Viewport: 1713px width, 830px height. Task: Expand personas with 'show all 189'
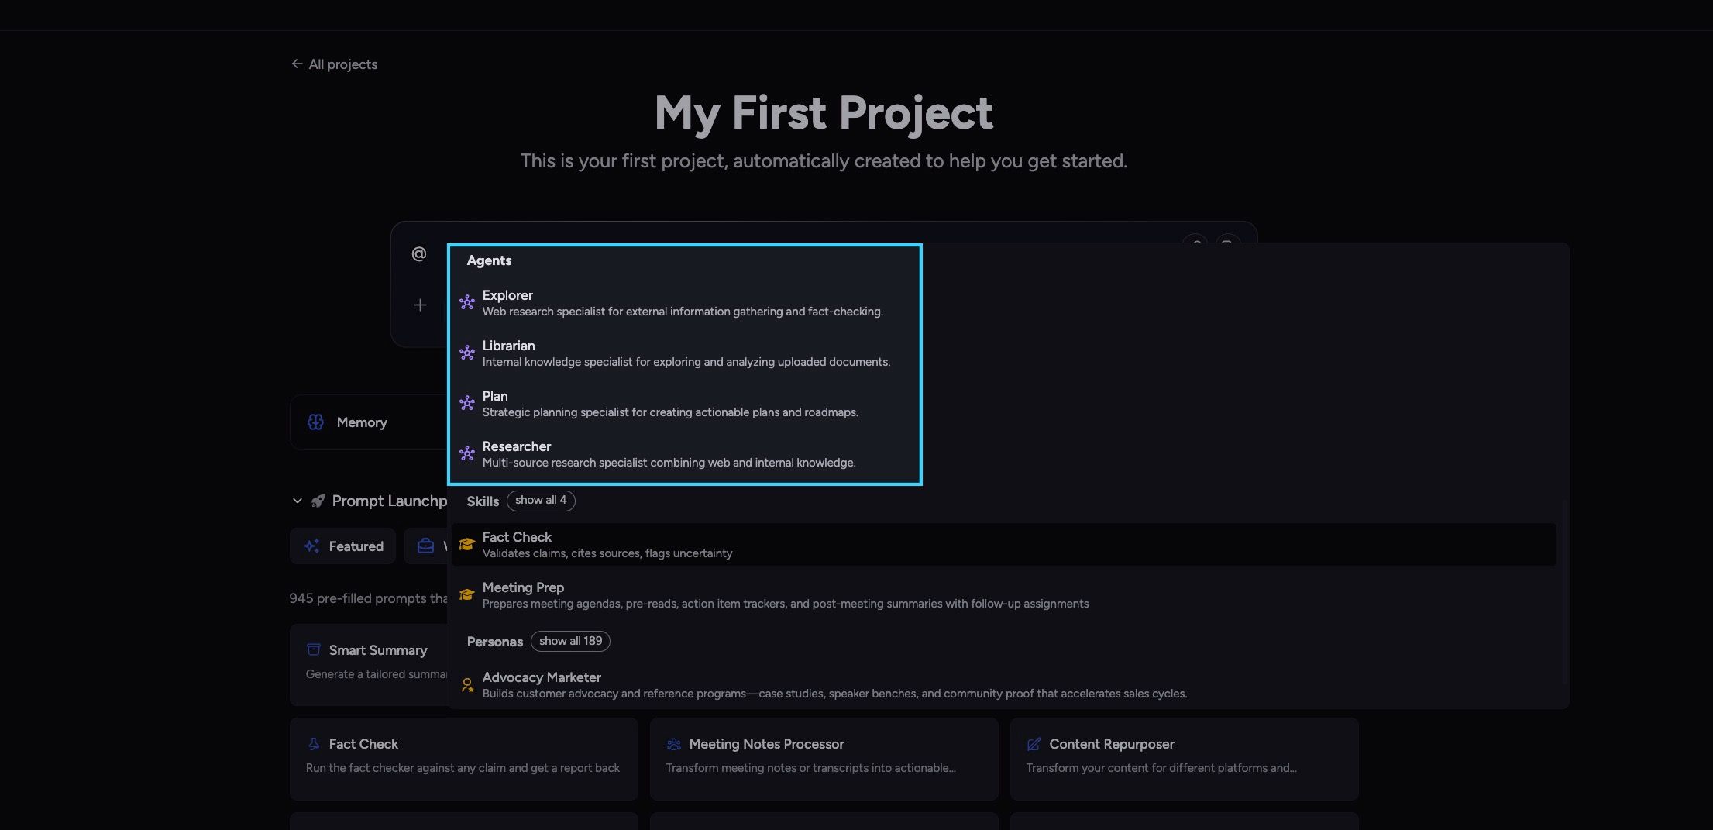(570, 642)
